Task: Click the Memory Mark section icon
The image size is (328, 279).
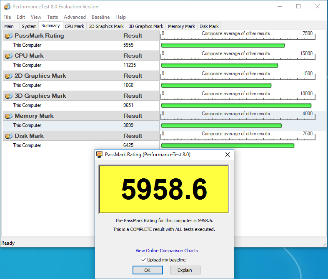Action: 9,116
